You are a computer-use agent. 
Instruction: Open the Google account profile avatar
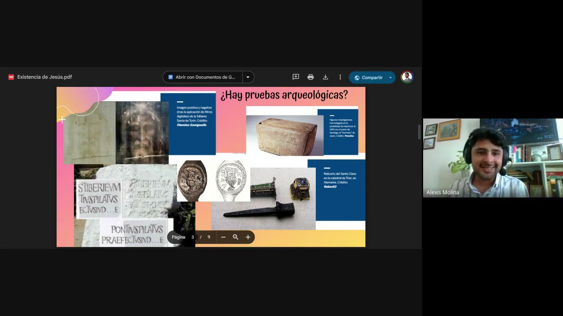click(x=407, y=77)
